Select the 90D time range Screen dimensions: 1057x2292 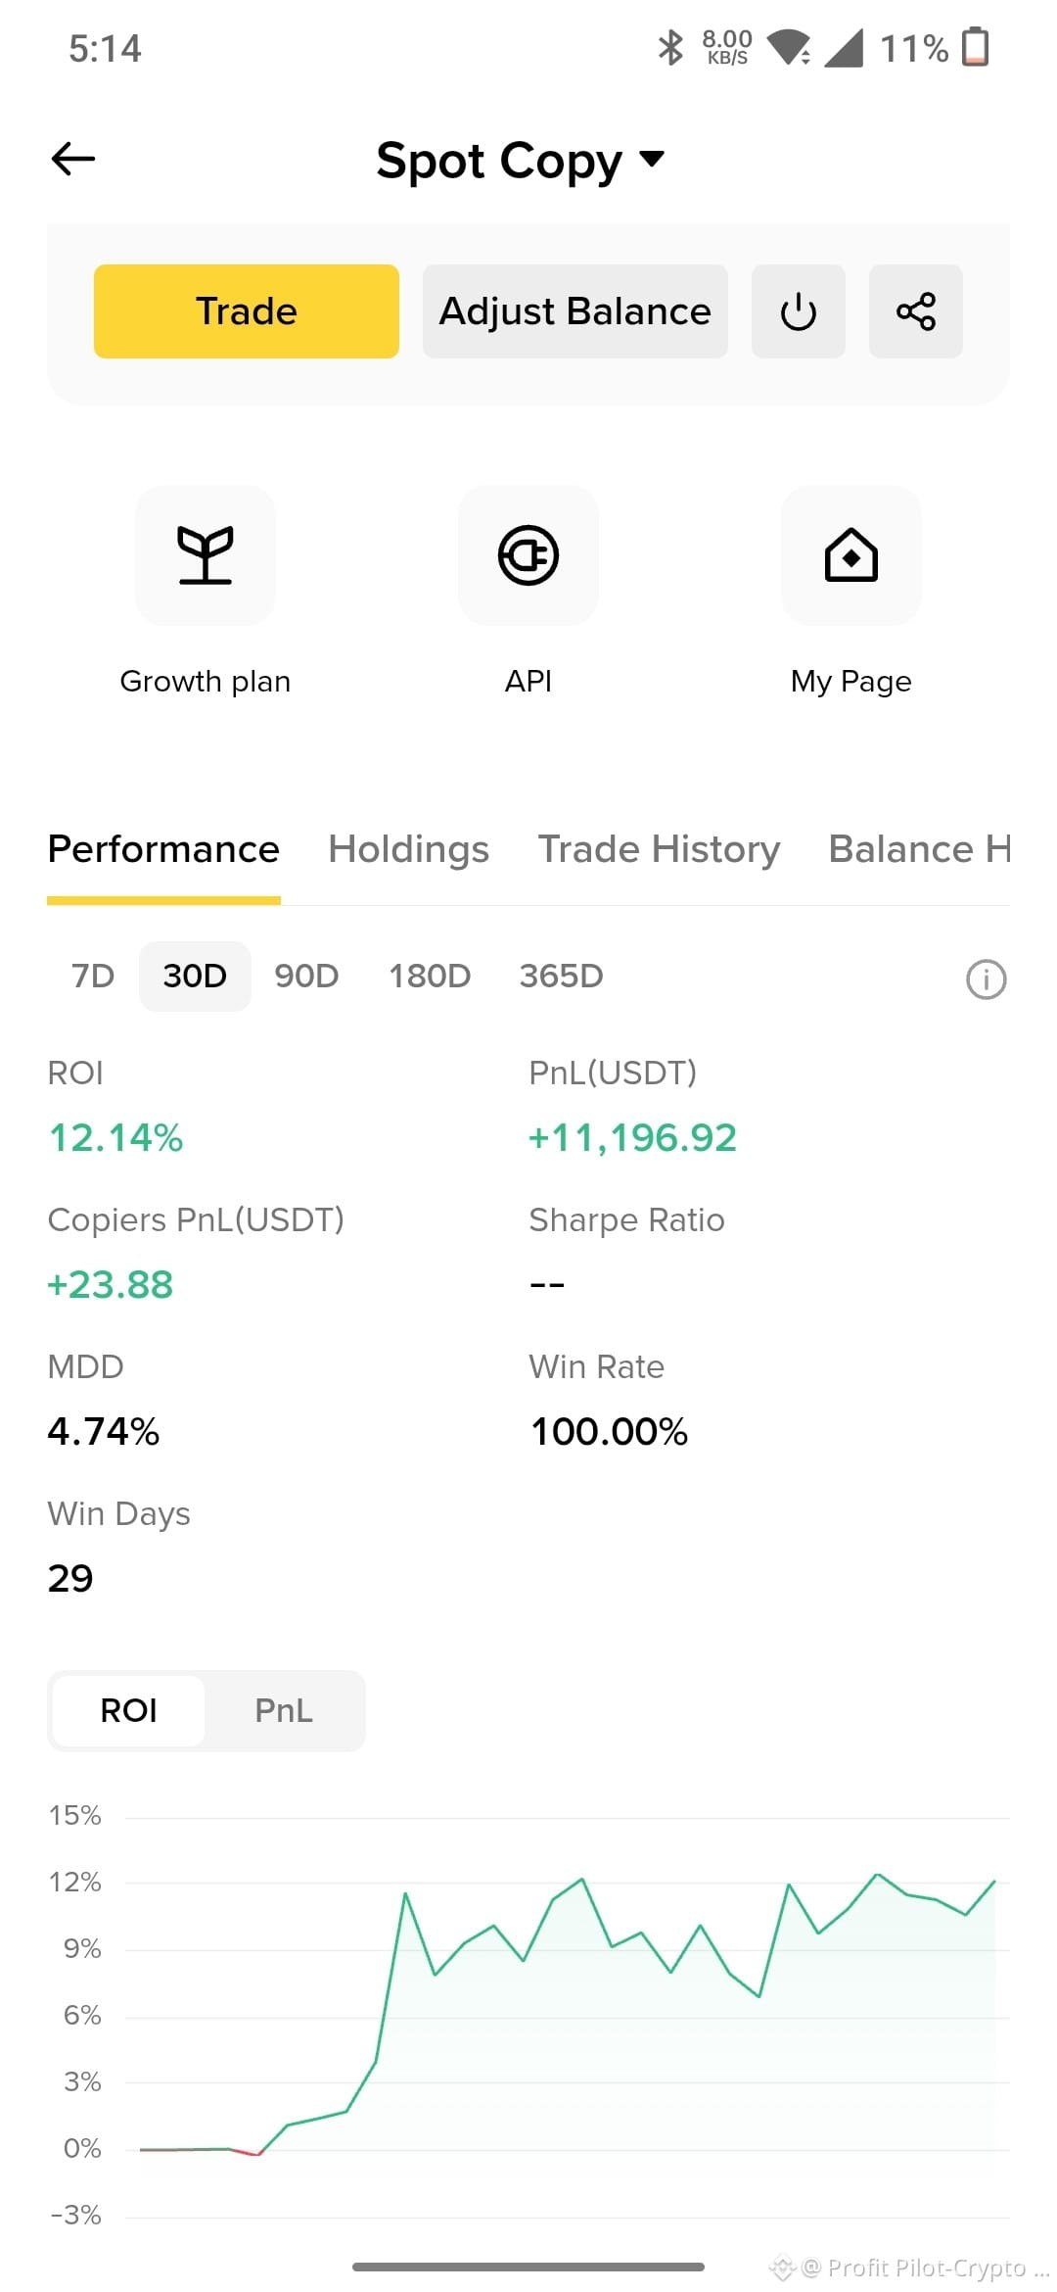pyautogui.click(x=306, y=976)
